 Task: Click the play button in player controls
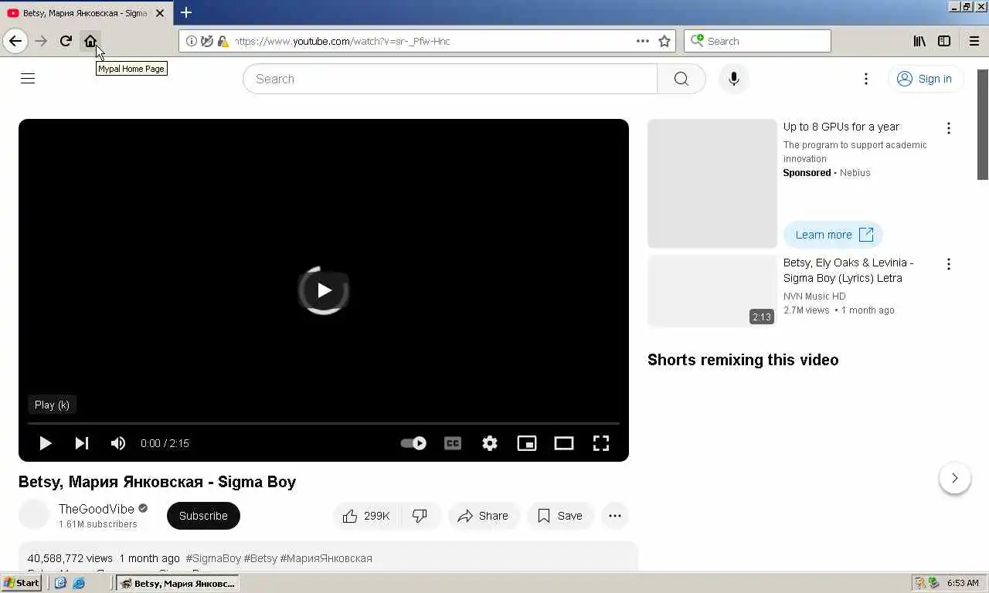45,443
